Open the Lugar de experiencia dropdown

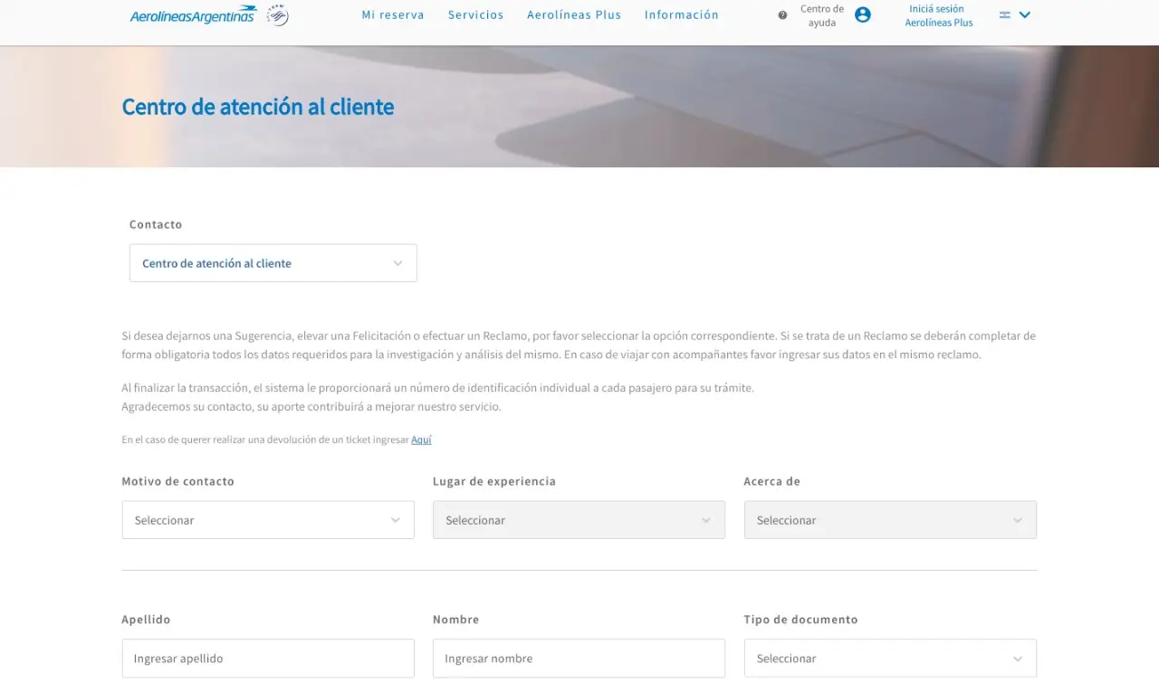579,520
